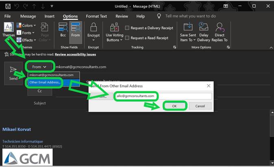This screenshot has height=167, width=274.
Task: Open the Review tab
Action: (122, 16)
